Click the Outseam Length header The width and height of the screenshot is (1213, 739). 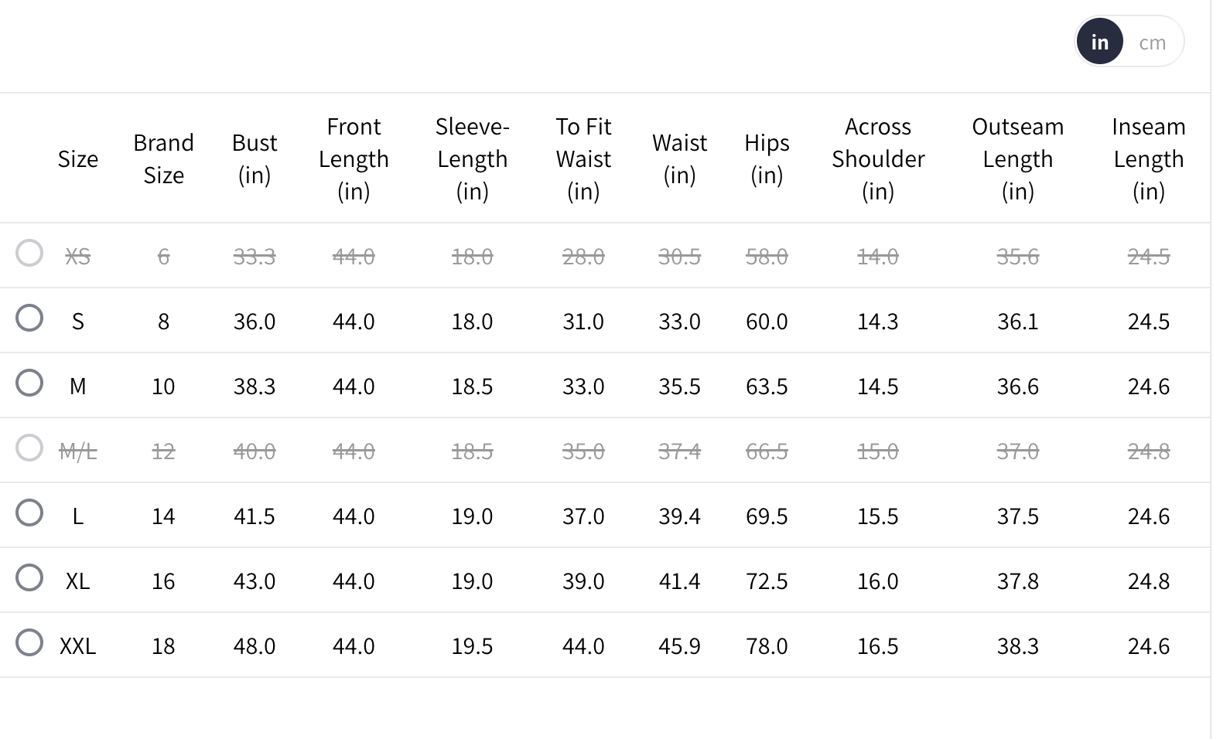pos(1017,159)
